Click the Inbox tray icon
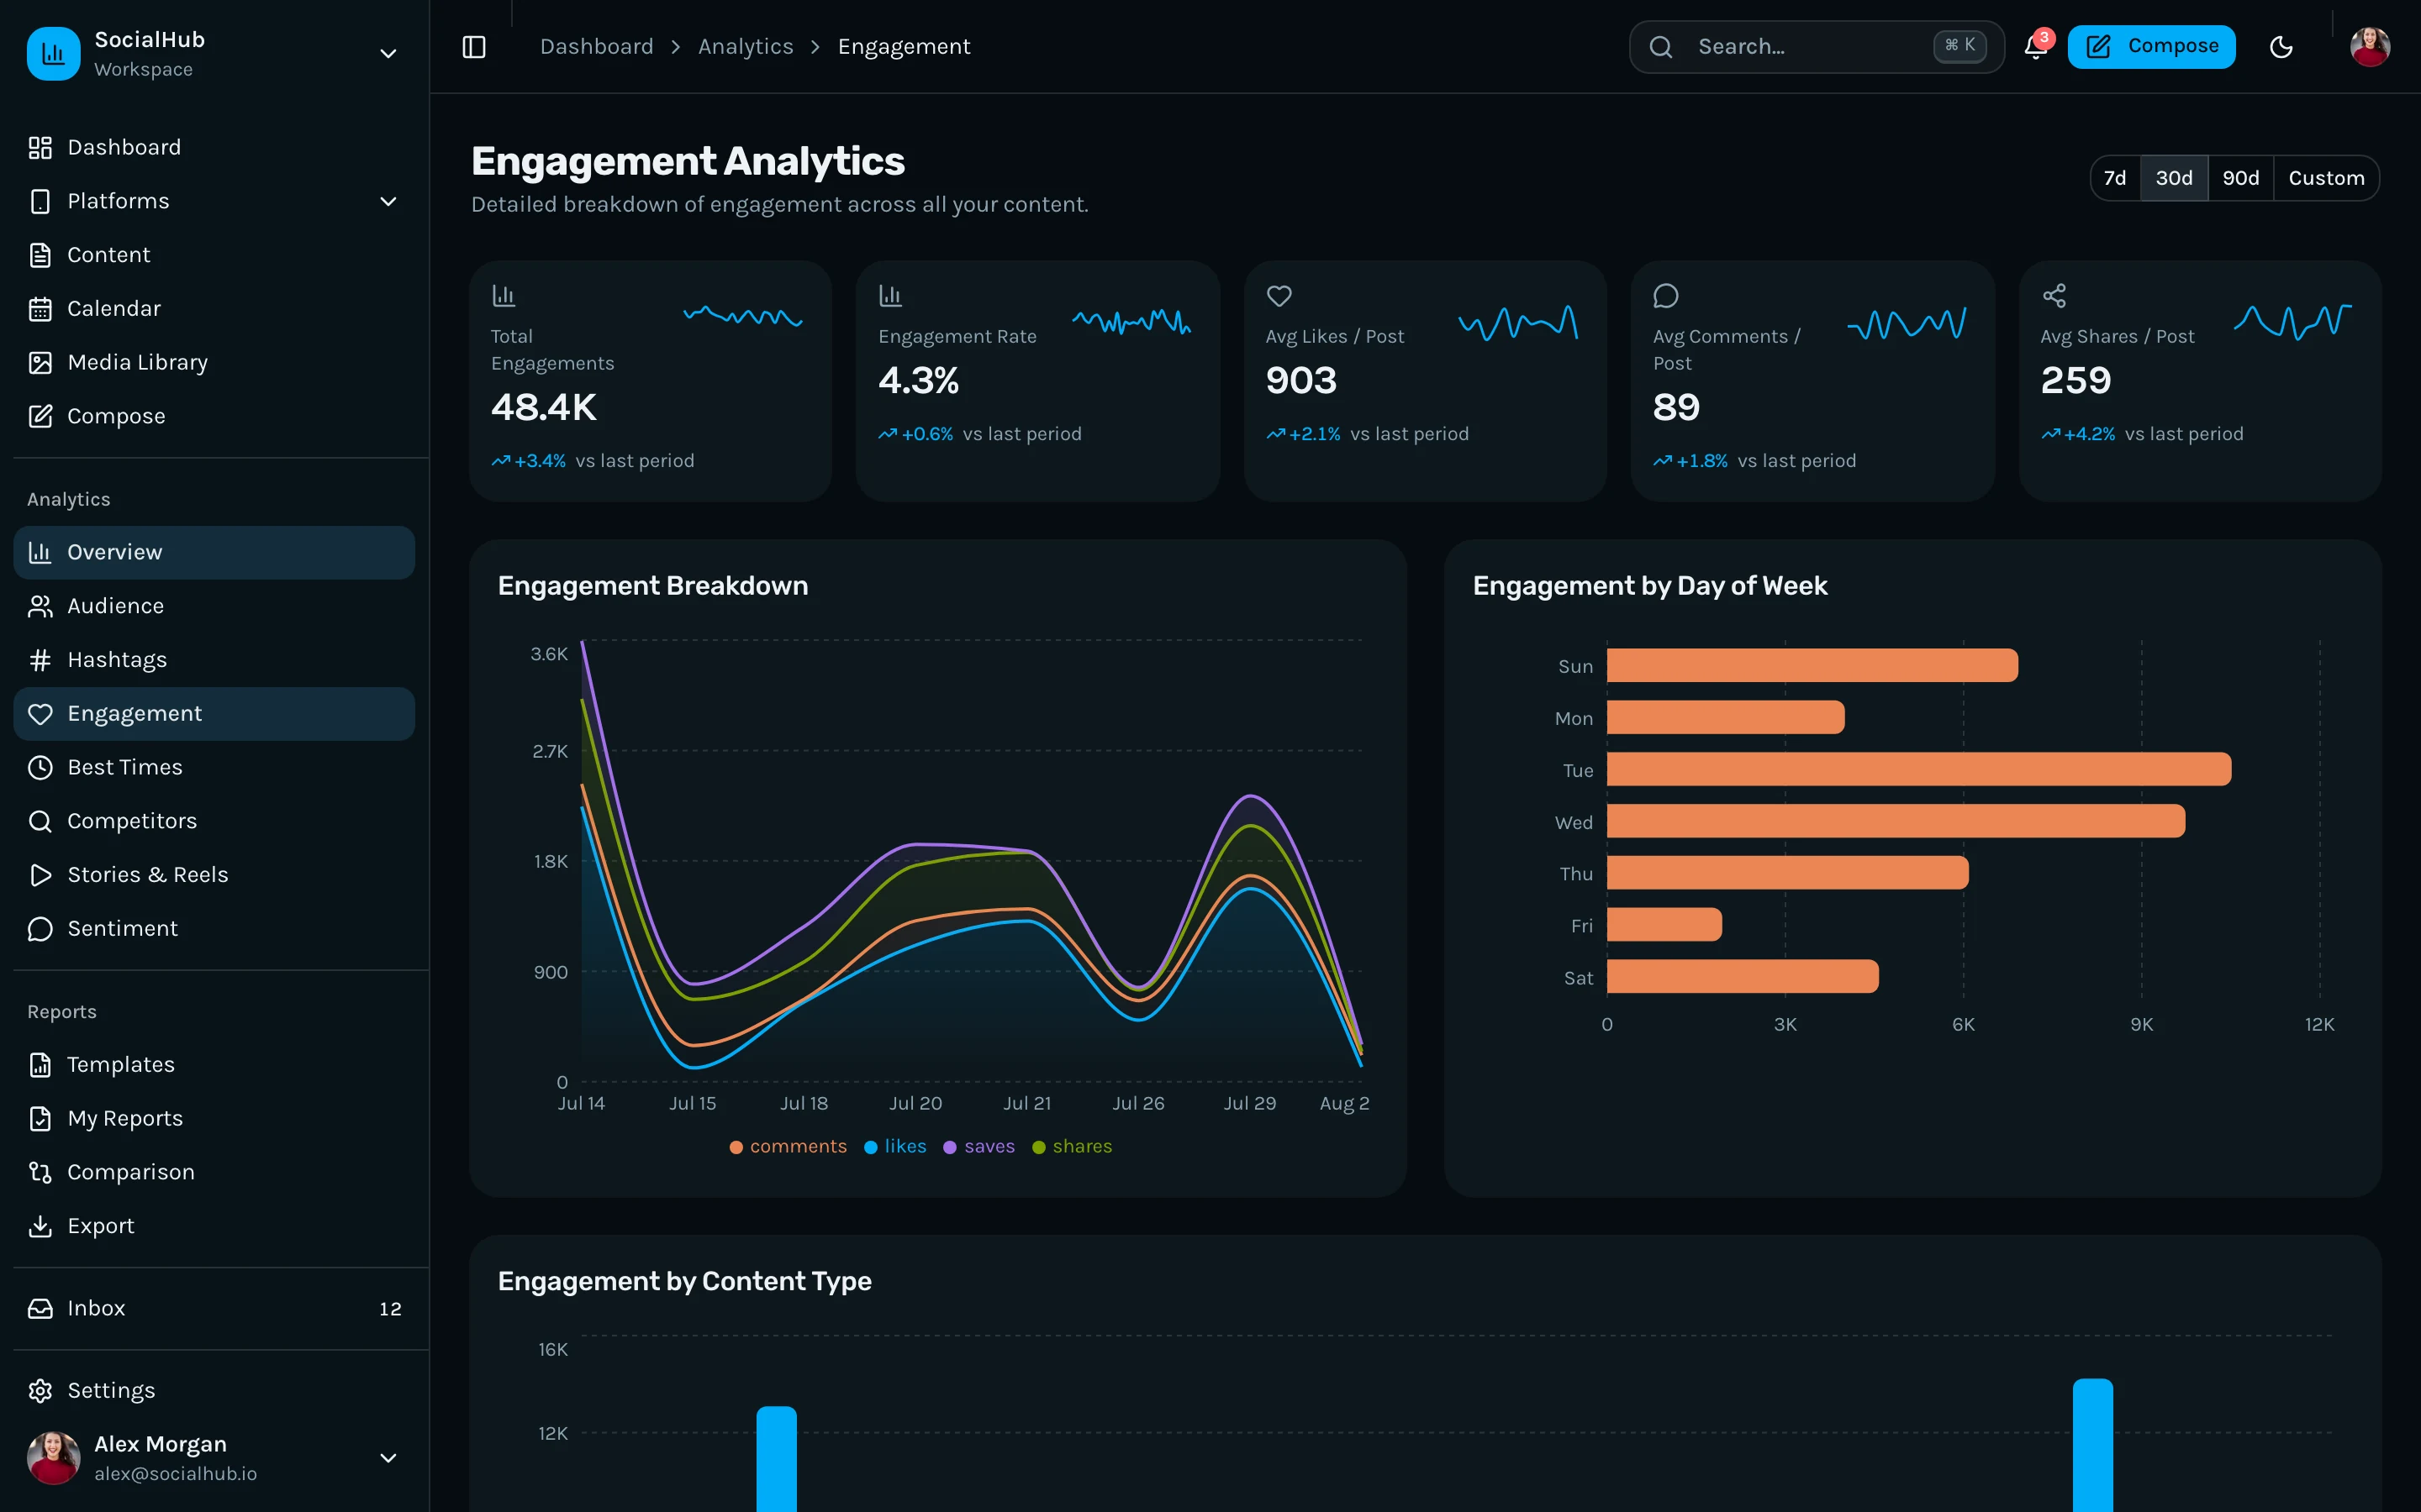This screenshot has height=1512, width=2421. point(40,1308)
